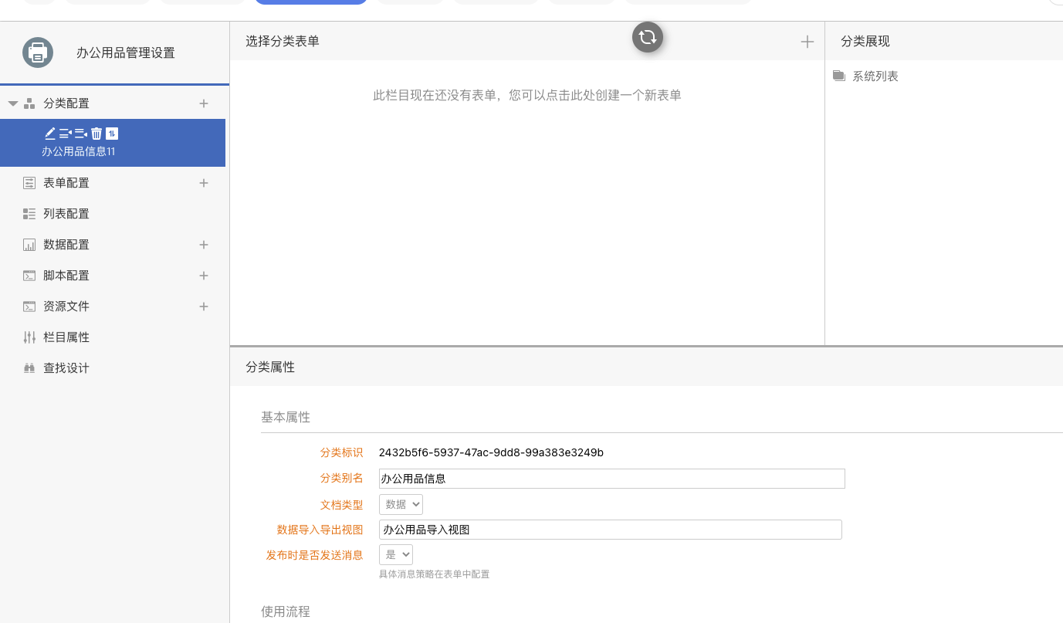Select 系统列表 folder in 分类展现
1063x623 pixels.
(875, 76)
